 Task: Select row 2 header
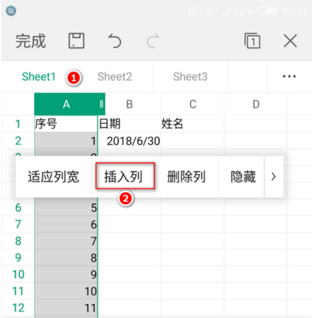18,141
